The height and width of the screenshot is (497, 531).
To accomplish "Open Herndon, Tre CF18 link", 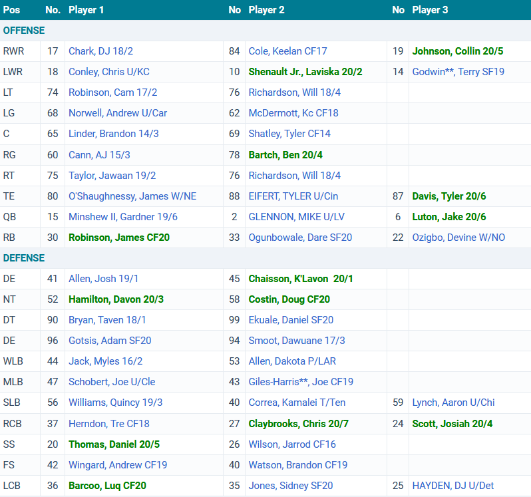I will click(x=108, y=424).
